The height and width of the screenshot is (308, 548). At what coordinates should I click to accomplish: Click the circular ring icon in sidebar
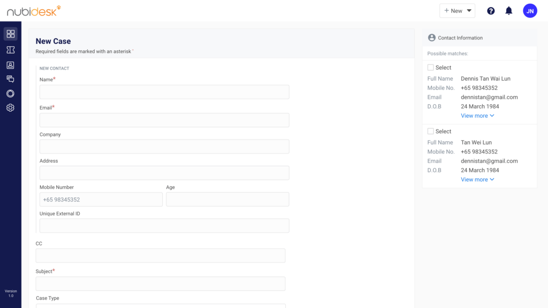[x=10, y=94]
